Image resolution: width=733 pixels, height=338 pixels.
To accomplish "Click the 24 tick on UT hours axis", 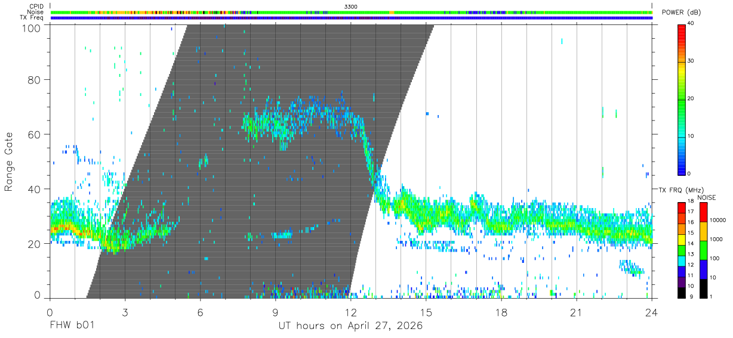I will [652, 312].
